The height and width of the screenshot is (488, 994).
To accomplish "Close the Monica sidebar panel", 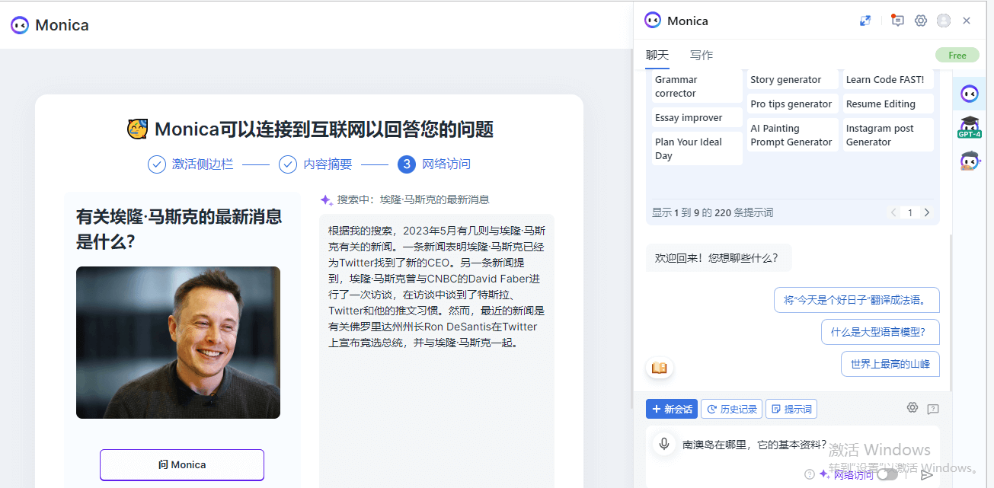I will [x=967, y=21].
